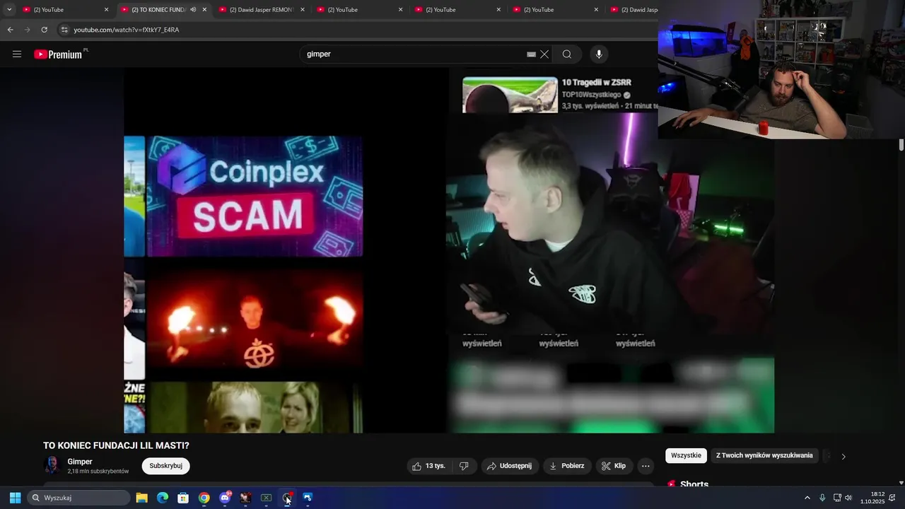This screenshot has width=905, height=509.
Task: Click the tray microphone indicator
Action: [x=822, y=498]
